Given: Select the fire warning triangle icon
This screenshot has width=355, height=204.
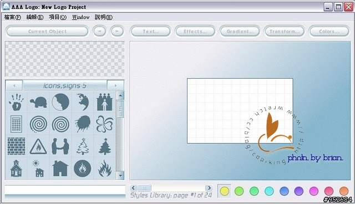Looking at the screenshot, I should tap(38, 146).
